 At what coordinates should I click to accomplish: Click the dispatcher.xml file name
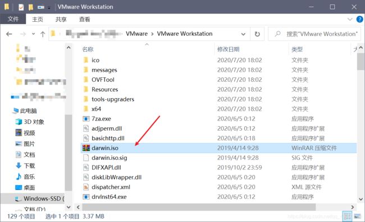pos(111,187)
